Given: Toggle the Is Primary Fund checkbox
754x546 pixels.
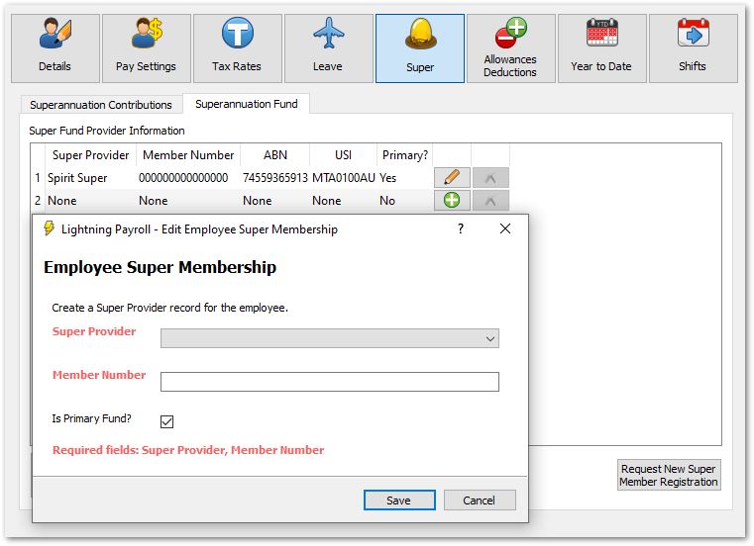Looking at the screenshot, I should pyautogui.click(x=166, y=421).
